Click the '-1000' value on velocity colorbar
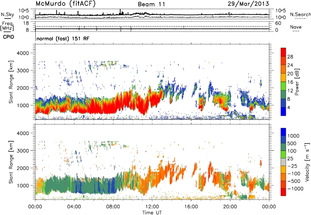 pos(295,189)
